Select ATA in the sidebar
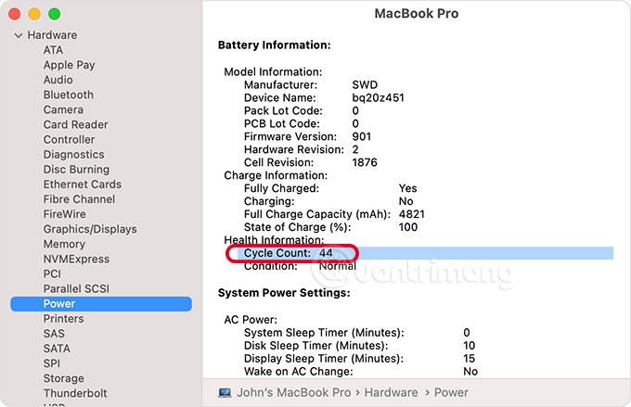Screen dimensions: 631x407 [x=54, y=50]
